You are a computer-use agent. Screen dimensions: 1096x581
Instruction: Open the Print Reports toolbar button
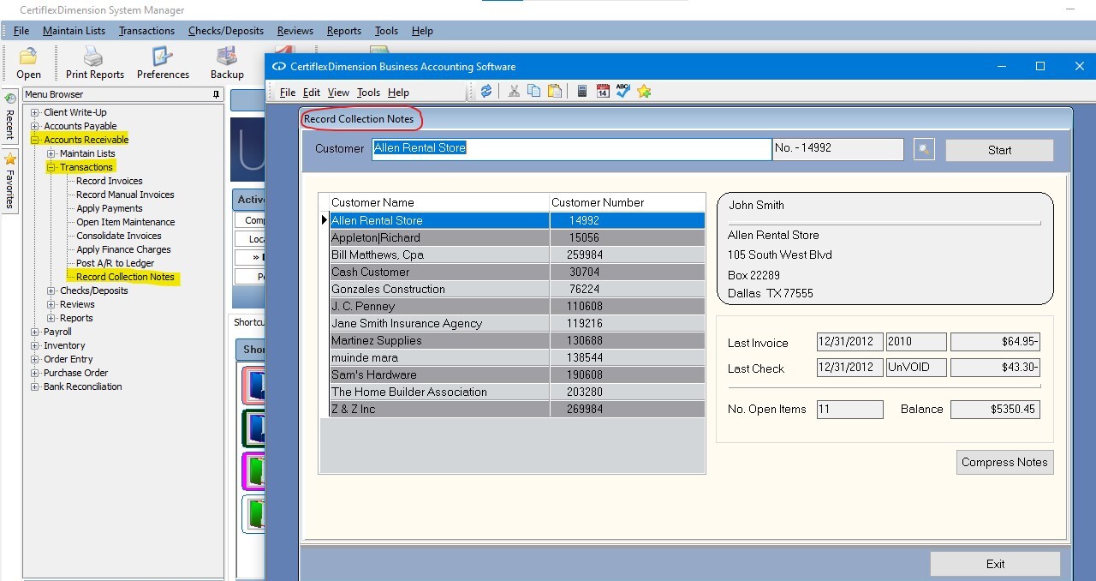pos(94,63)
